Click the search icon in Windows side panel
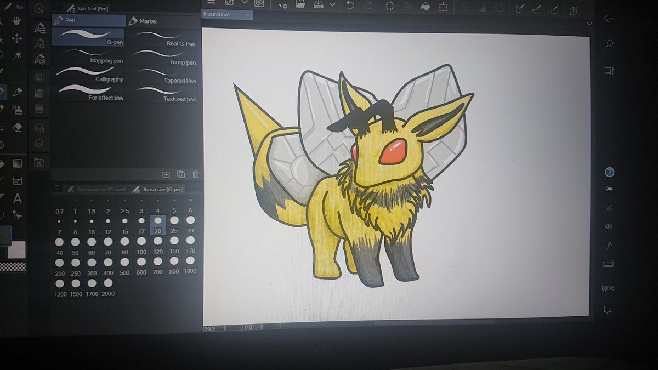658x370 pixels. click(608, 44)
